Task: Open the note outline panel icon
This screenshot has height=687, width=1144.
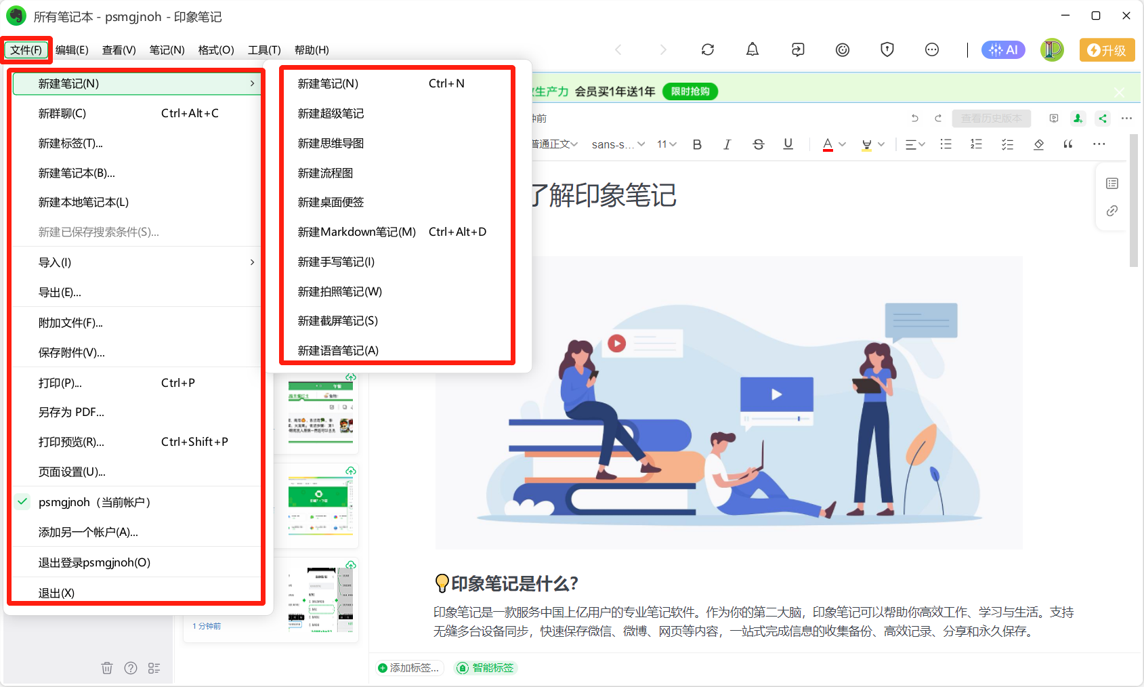Action: 1112,184
